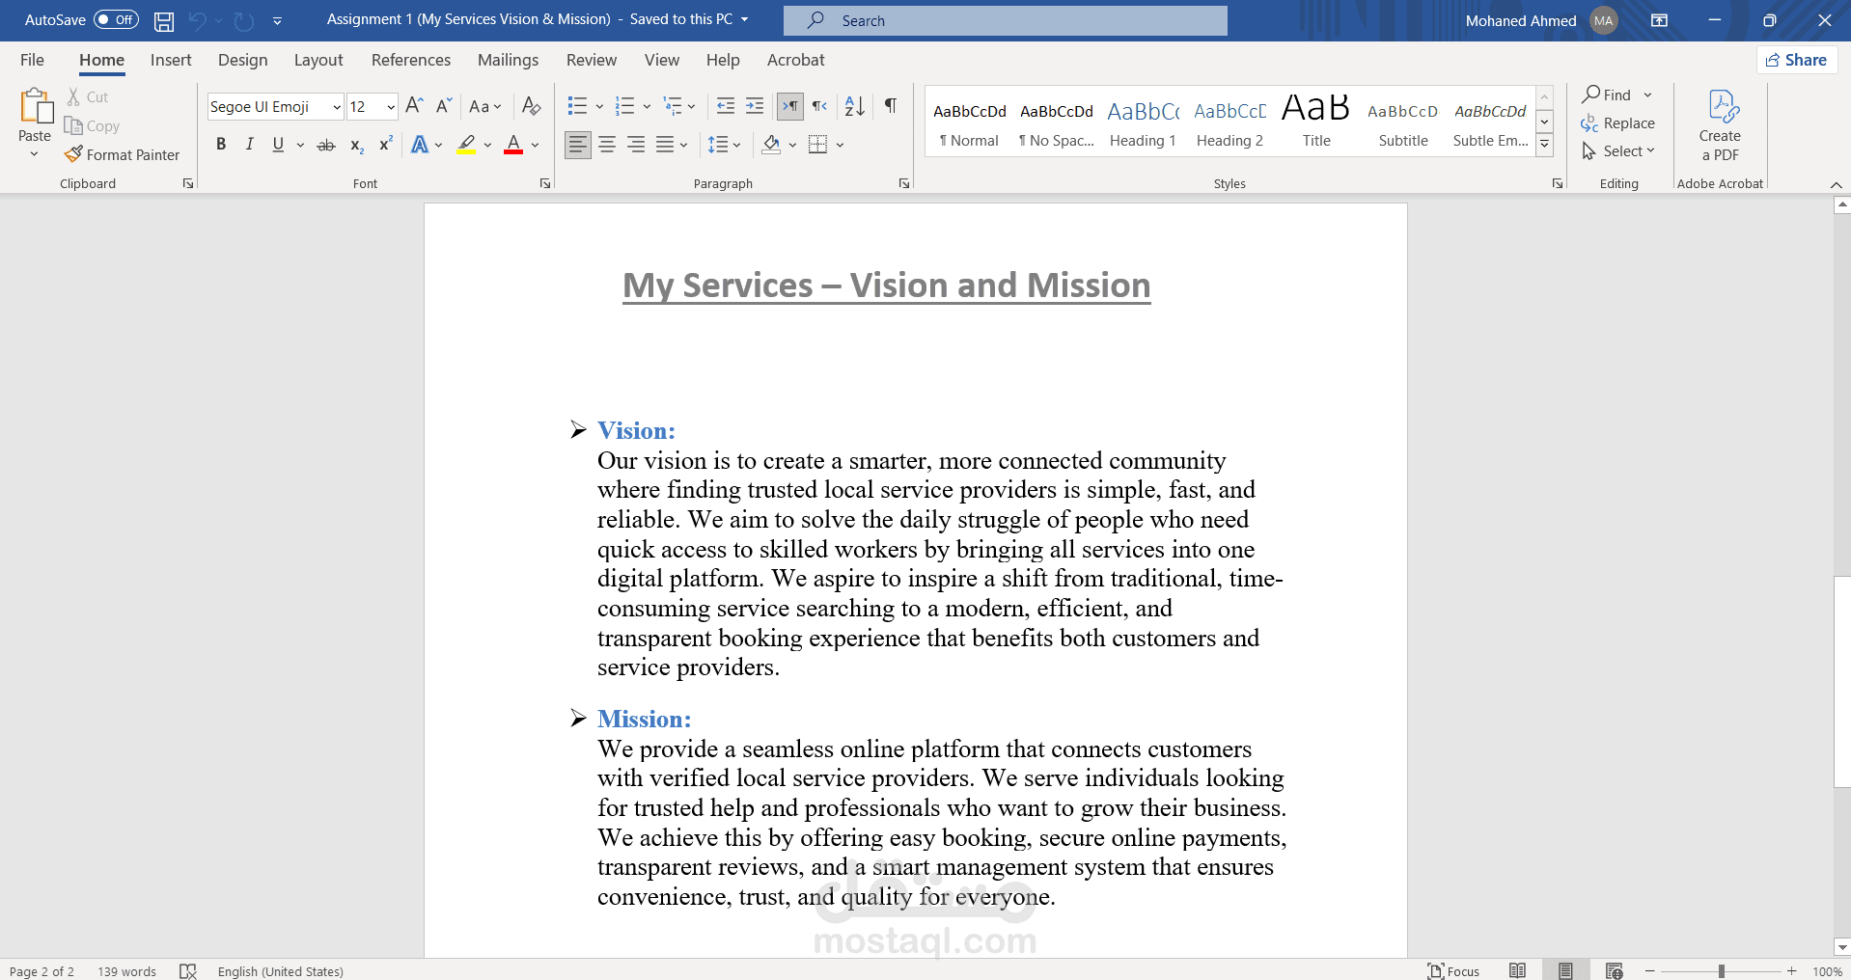This screenshot has width=1851, height=980.
Task: Click the 139 words count
Action: 126,971
